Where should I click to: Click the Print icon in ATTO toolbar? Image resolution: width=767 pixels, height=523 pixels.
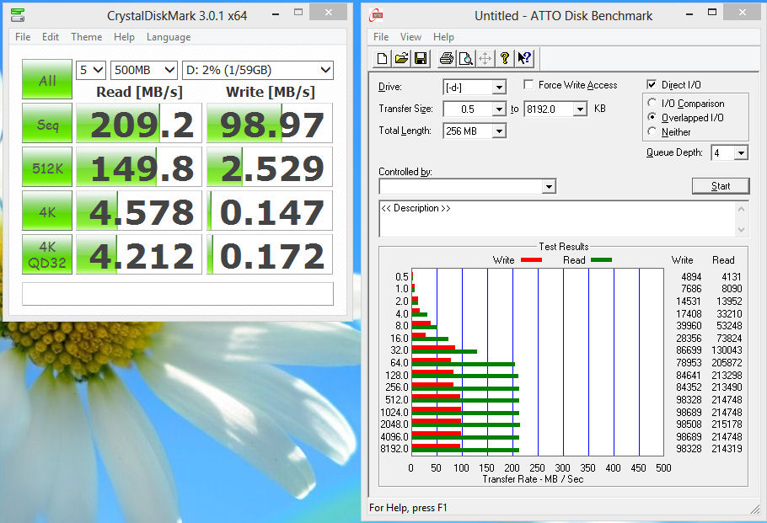click(x=446, y=59)
